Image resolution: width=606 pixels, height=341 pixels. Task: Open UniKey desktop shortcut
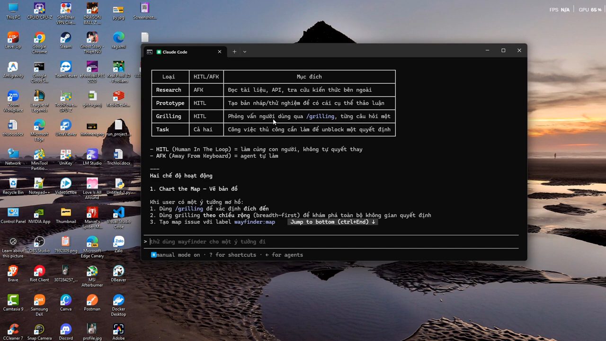(x=66, y=157)
